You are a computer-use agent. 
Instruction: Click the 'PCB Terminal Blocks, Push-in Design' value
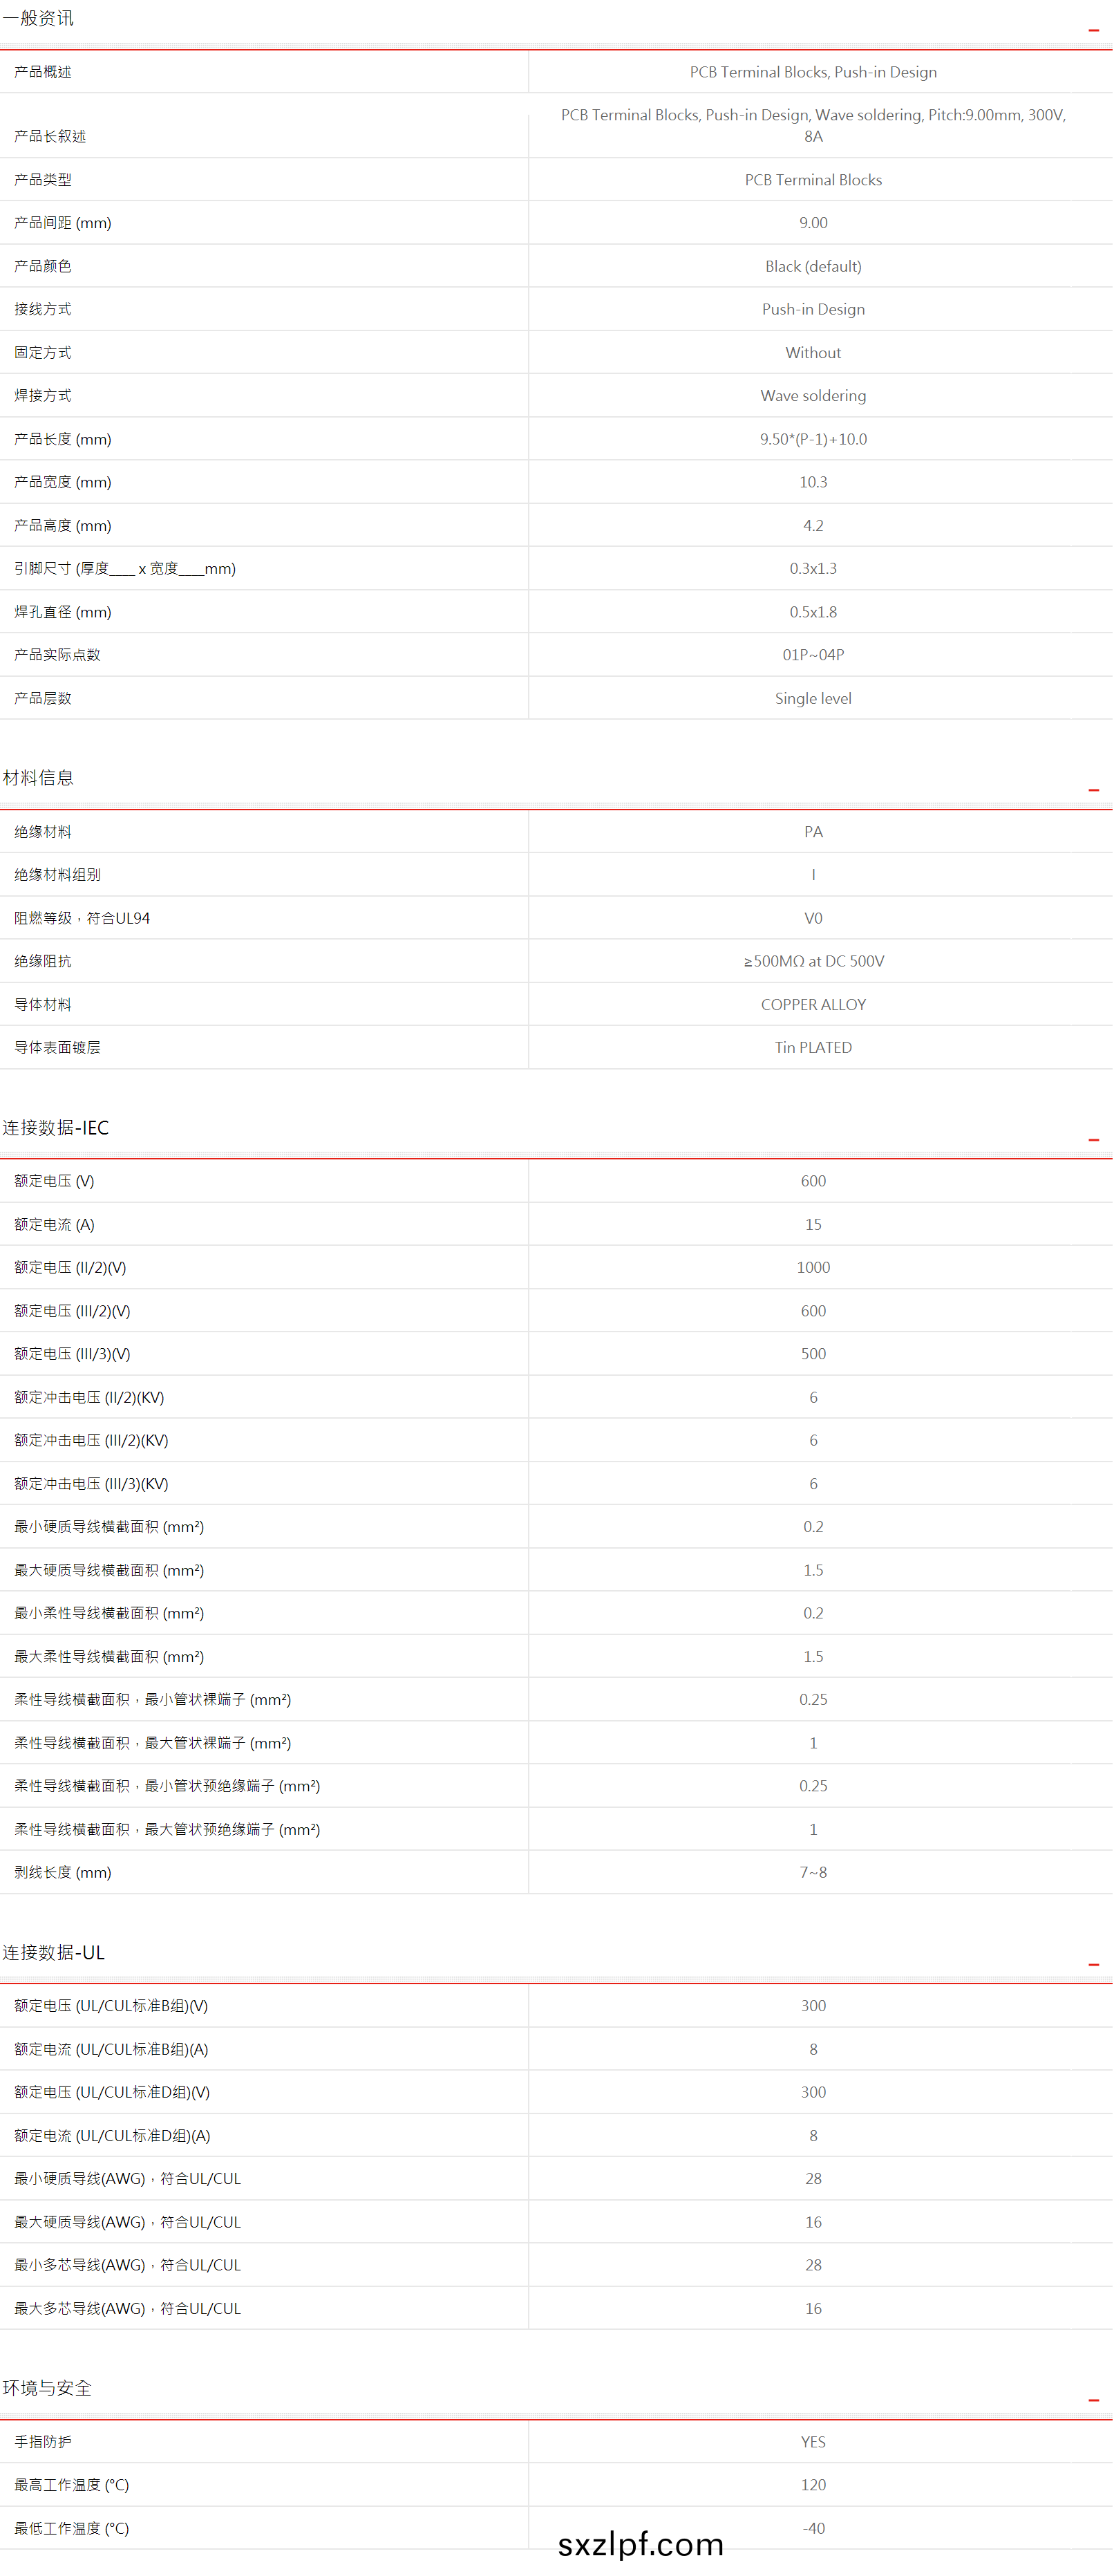[x=813, y=72]
